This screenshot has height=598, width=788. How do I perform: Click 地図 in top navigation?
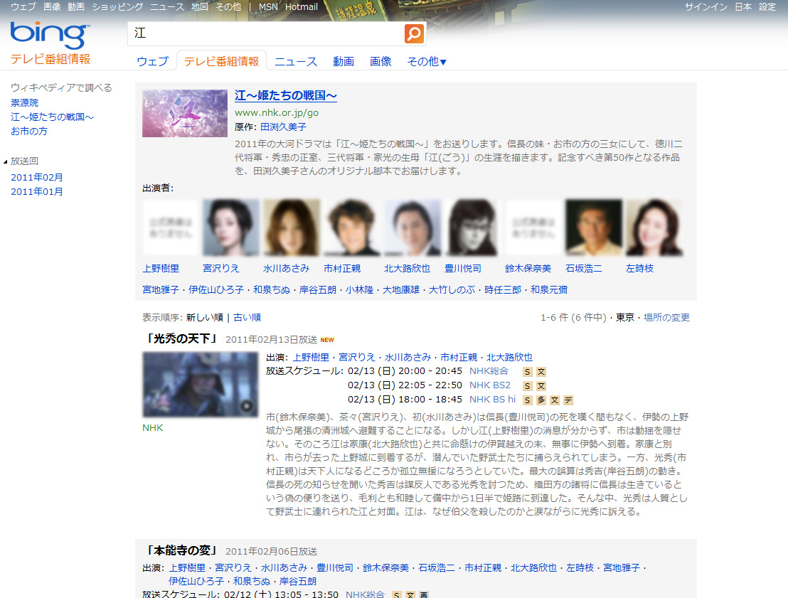pyautogui.click(x=200, y=7)
